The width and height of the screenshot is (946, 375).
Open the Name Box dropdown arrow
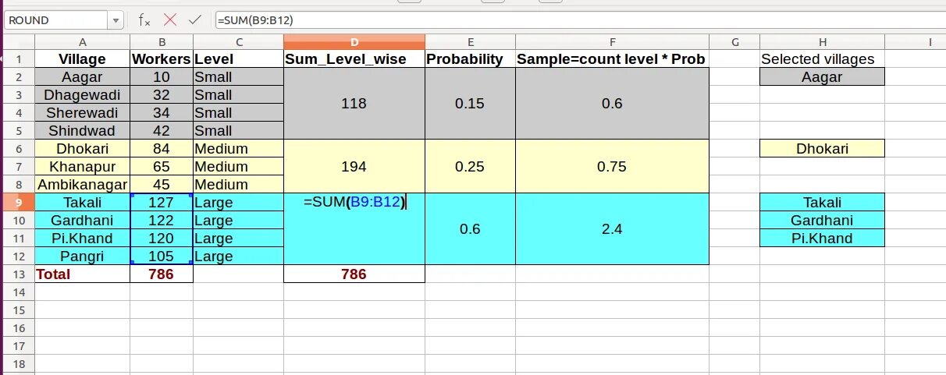[116, 20]
